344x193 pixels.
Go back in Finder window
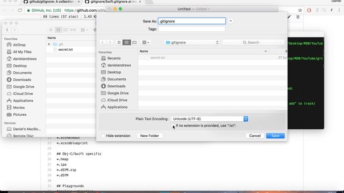[x=7, y=30]
